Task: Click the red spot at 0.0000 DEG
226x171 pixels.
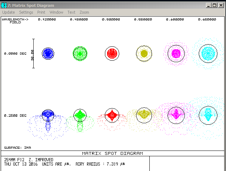Action: (112, 54)
